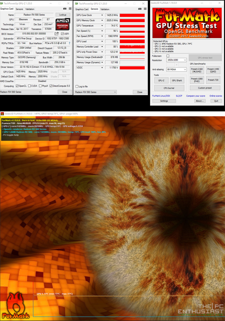Click the GPU stress test button
This screenshot has width=225, height=321.
click(x=205, y=58)
